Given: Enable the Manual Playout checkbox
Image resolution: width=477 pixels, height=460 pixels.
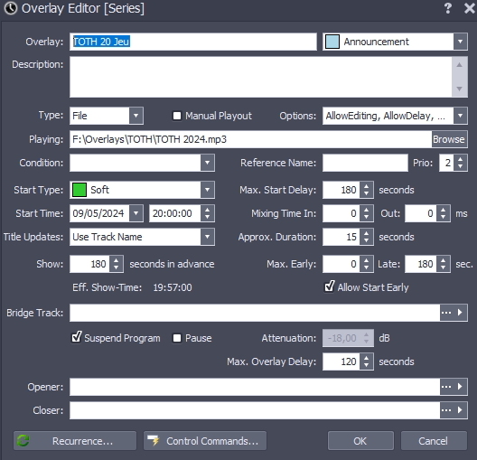Looking at the screenshot, I should click(177, 116).
